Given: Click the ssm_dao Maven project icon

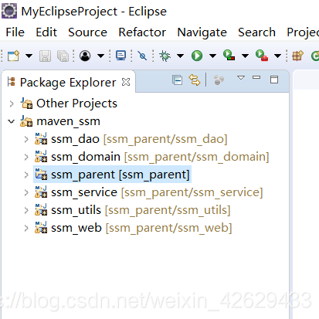Looking at the screenshot, I should click(41, 139).
